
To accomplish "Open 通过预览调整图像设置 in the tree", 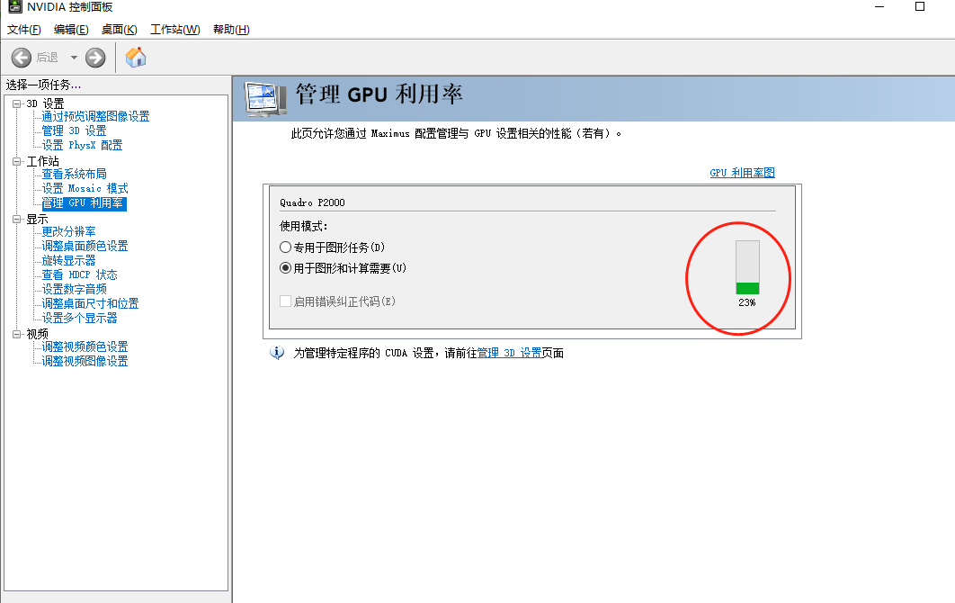I will (95, 116).
